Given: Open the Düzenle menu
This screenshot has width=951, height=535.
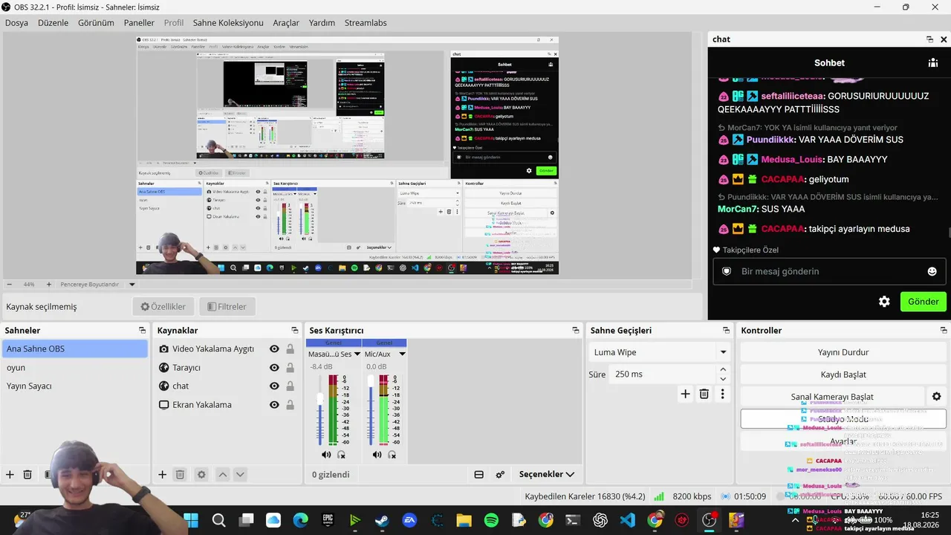Looking at the screenshot, I should pos(53,23).
